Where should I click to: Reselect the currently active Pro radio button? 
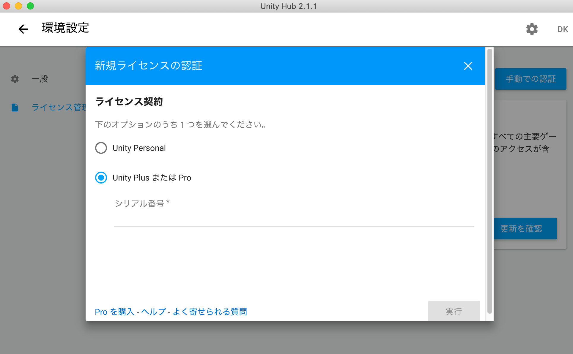tap(101, 178)
